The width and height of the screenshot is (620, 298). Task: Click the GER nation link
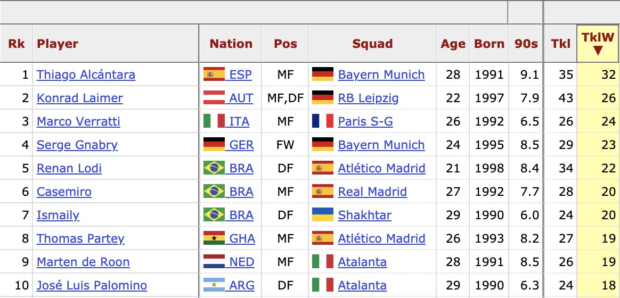[241, 145]
